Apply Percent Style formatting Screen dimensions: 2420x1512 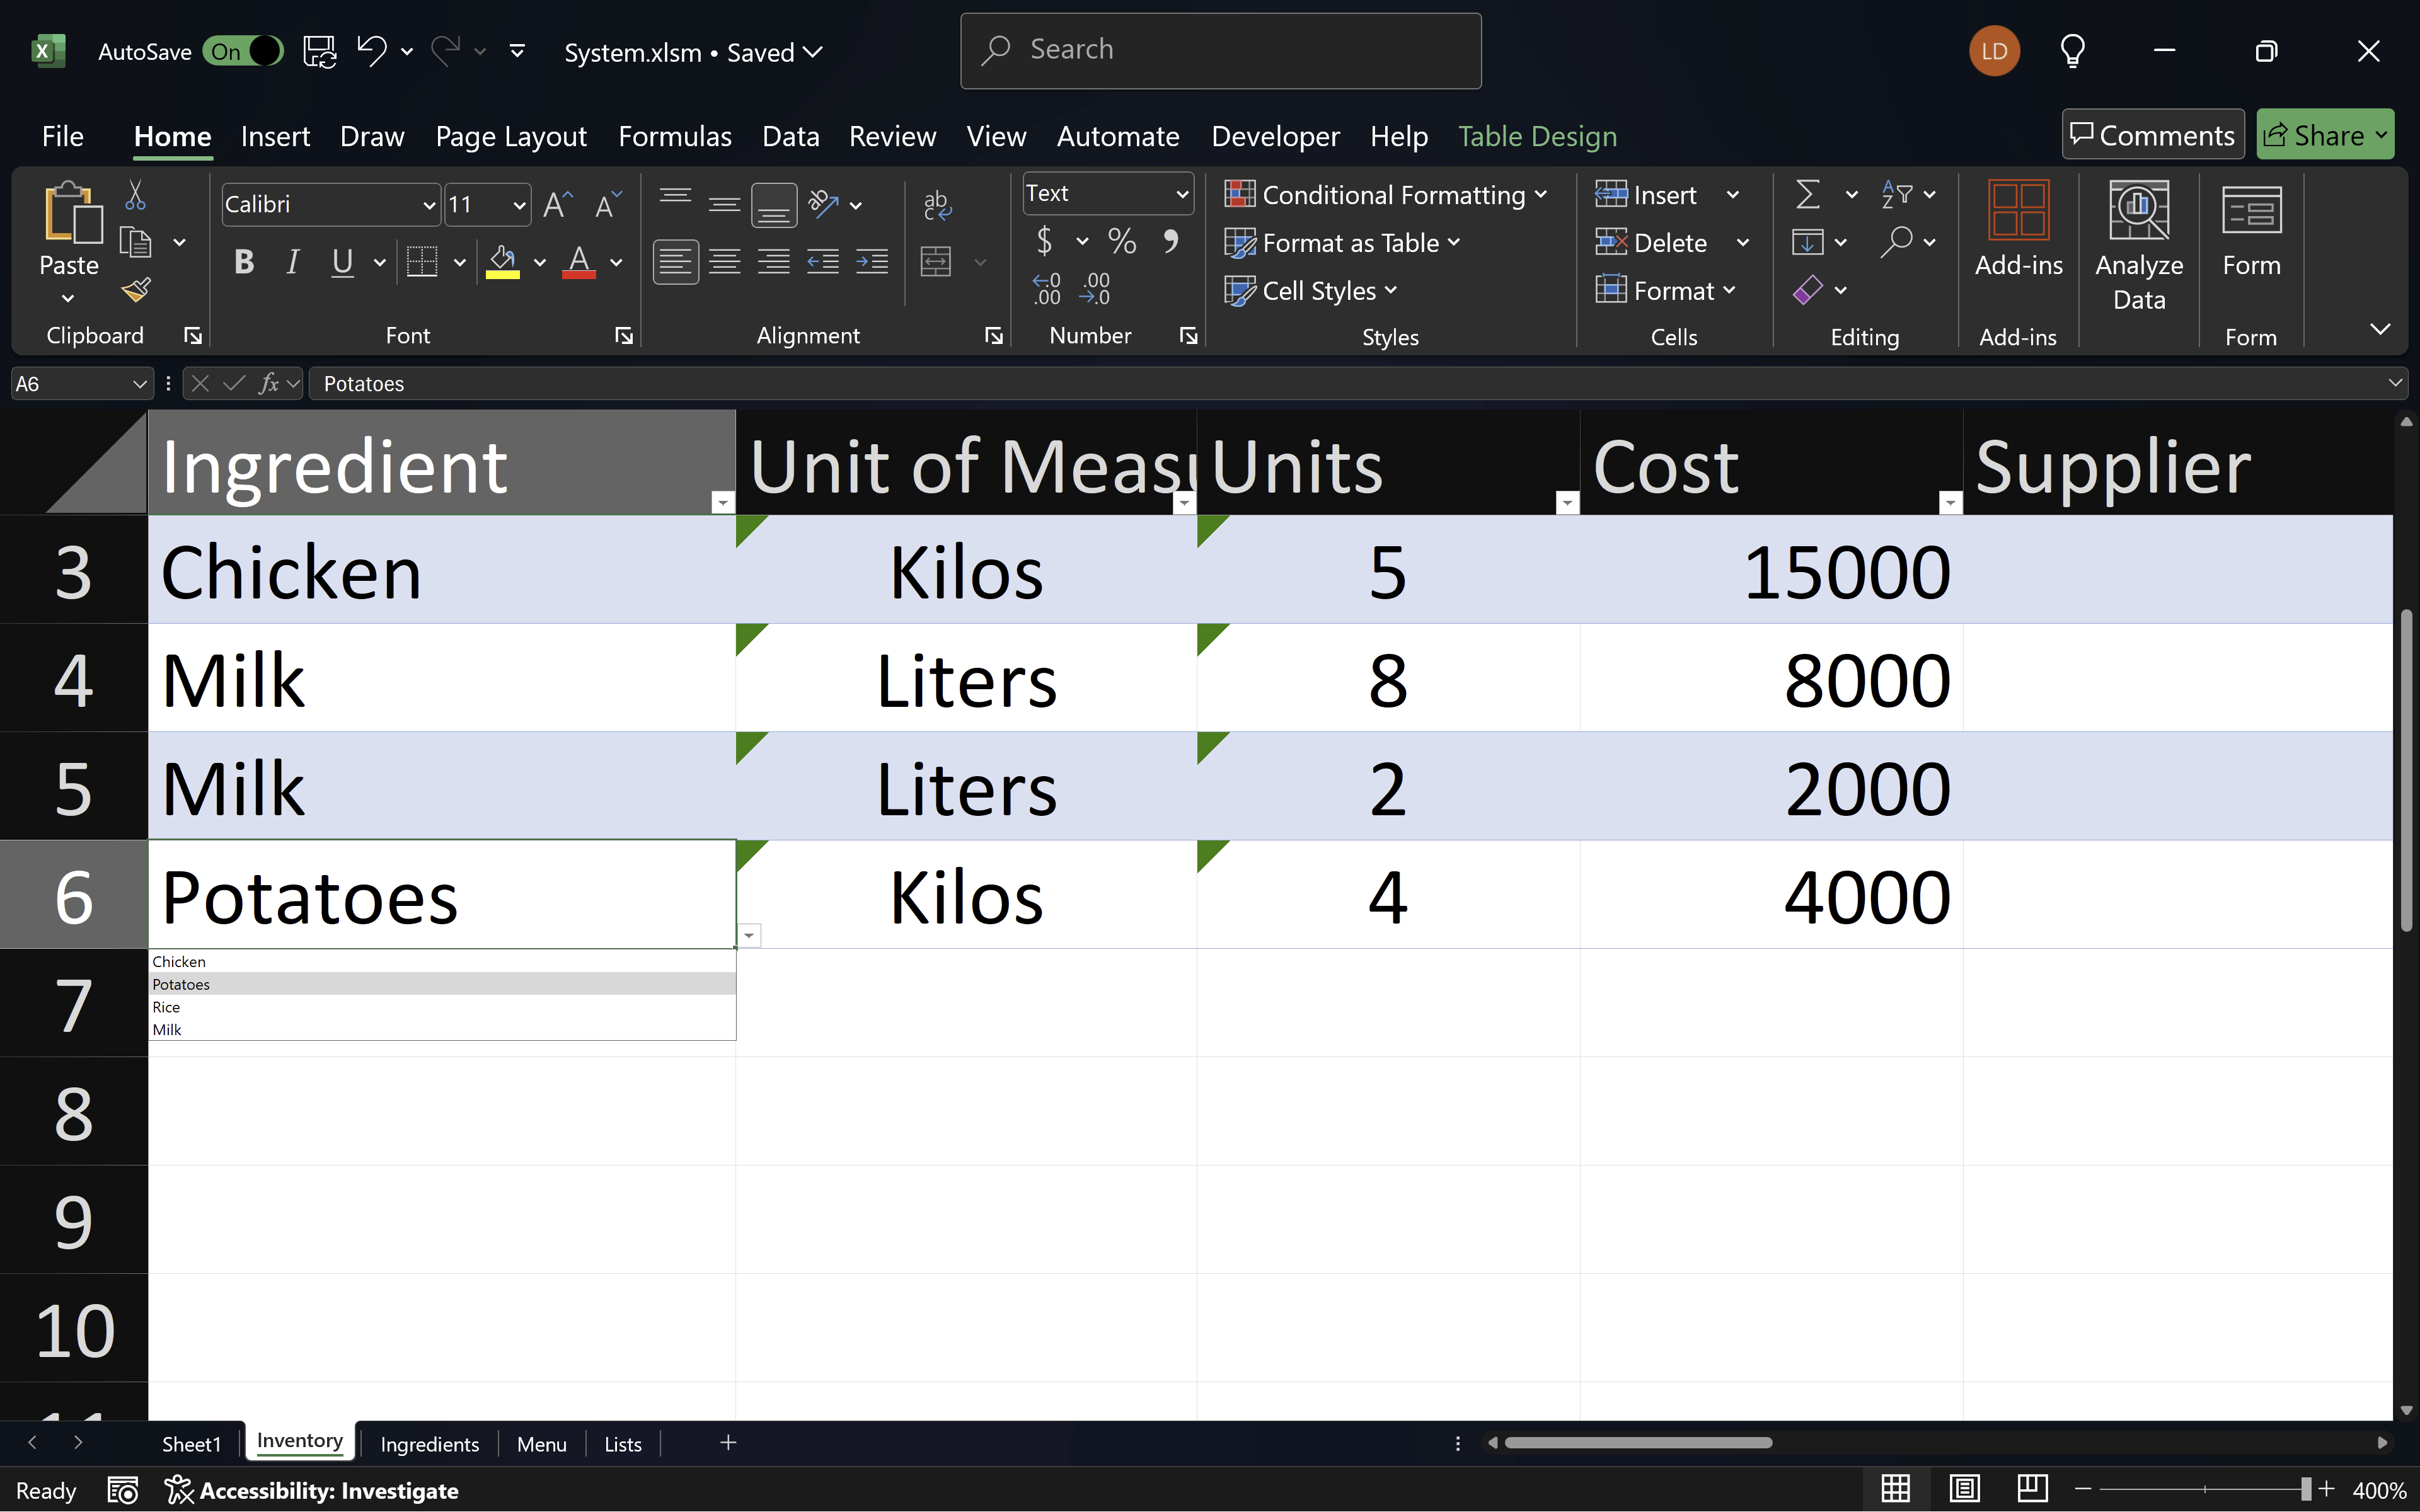click(x=1122, y=241)
